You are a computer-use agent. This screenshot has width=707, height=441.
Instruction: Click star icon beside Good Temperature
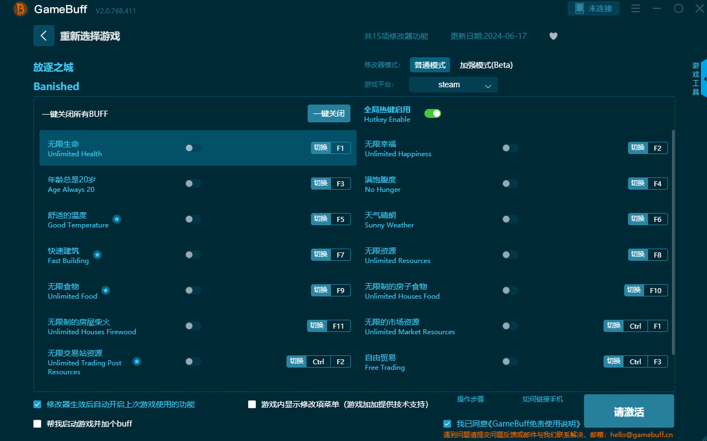tap(117, 219)
